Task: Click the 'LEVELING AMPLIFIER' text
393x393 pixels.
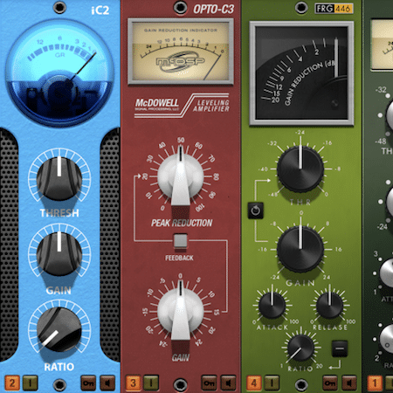Action: click(x=211, y=106)
